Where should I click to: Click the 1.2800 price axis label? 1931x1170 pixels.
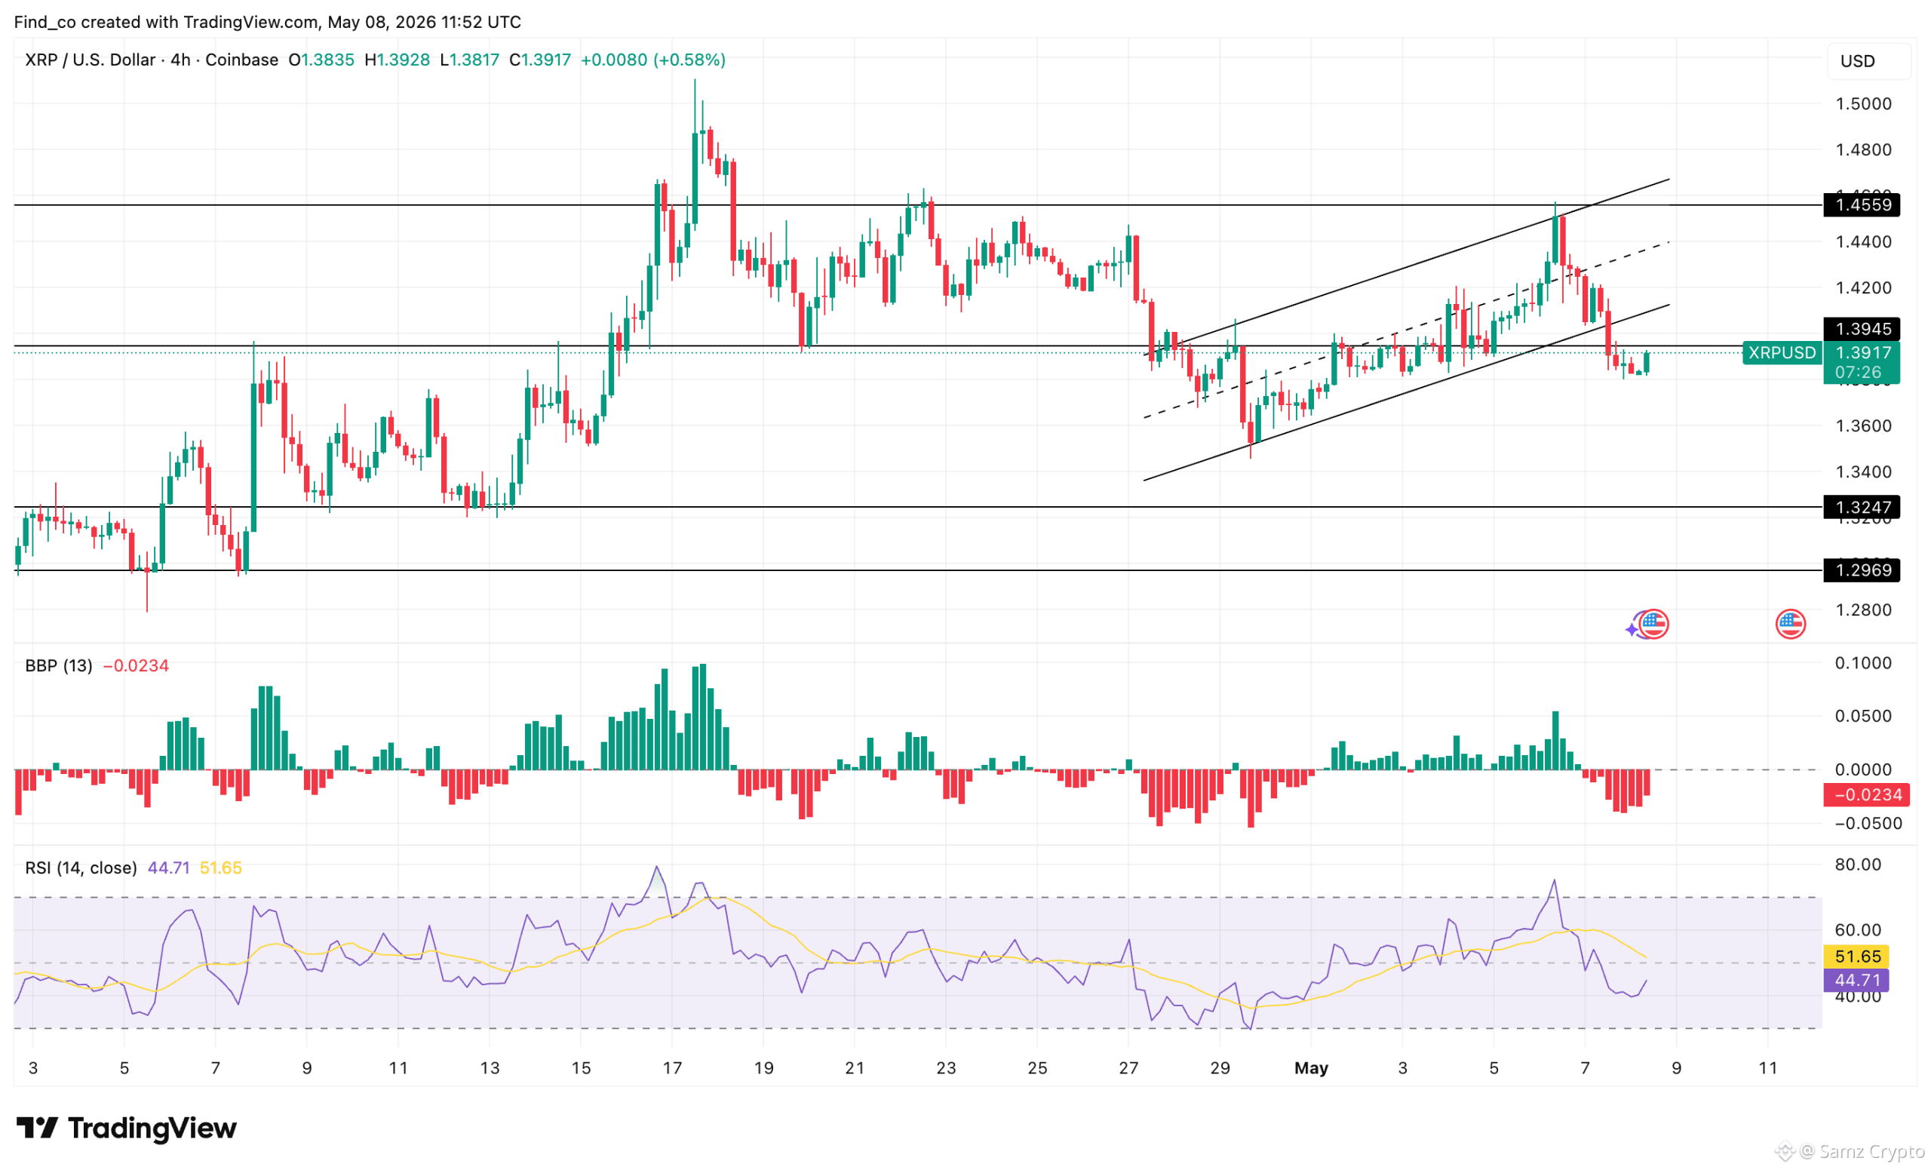pyautogui.click(x=1864, y=610)
